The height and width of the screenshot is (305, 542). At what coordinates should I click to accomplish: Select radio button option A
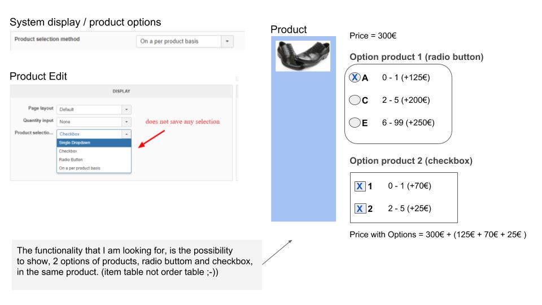(x=355, y=77)
